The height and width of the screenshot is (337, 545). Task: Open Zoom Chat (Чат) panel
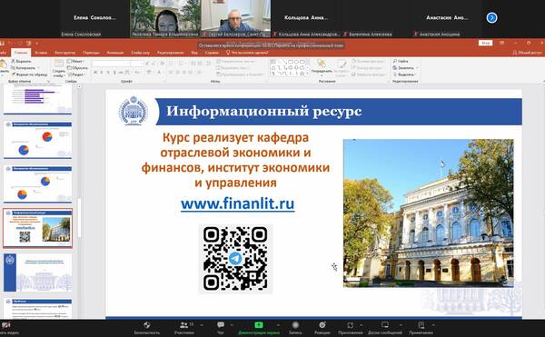(x=221, y=328)
